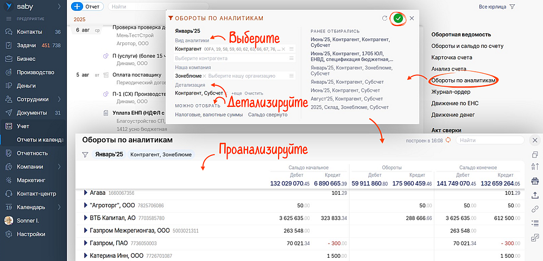543x261 pixels.
Task: Click the export upload icon in the report
Action: pos(535,195)
